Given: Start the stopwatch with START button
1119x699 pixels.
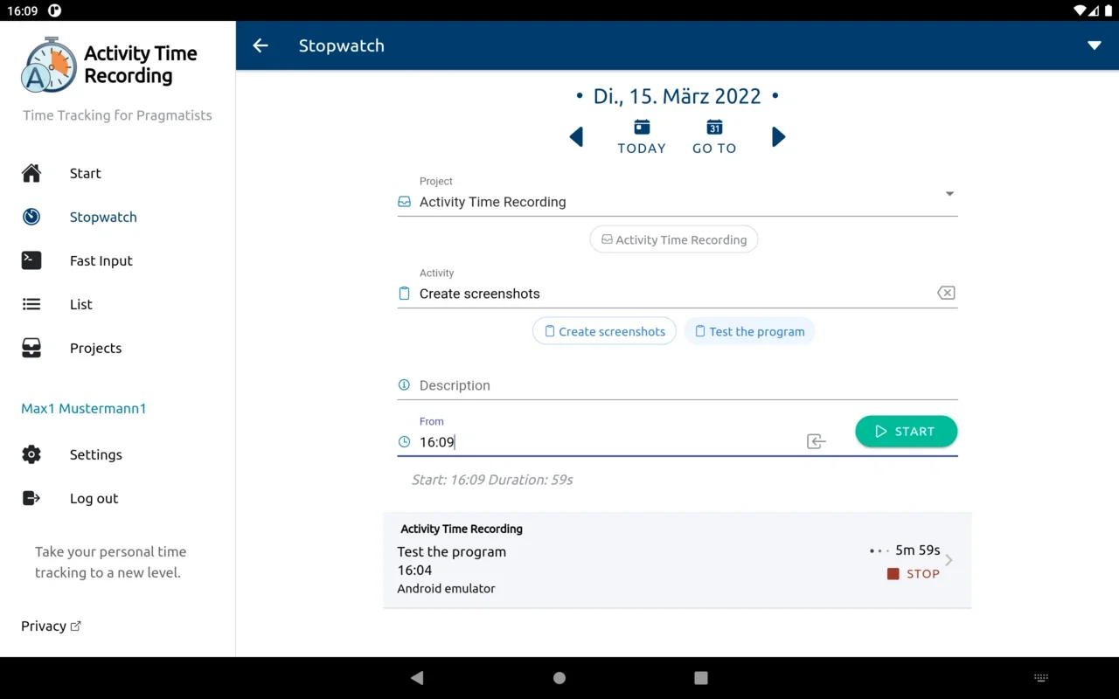Looking at the screenshot, I should click(x=906, y=432).
